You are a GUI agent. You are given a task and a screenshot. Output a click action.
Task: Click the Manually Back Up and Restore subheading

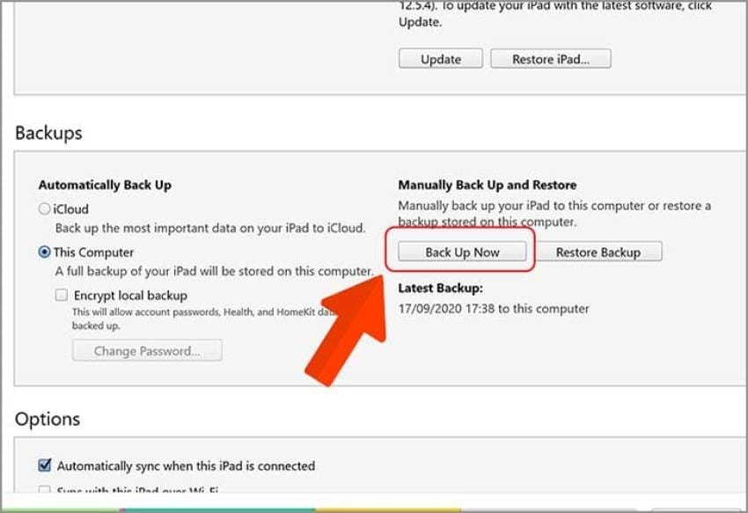[x=487, y=185]
